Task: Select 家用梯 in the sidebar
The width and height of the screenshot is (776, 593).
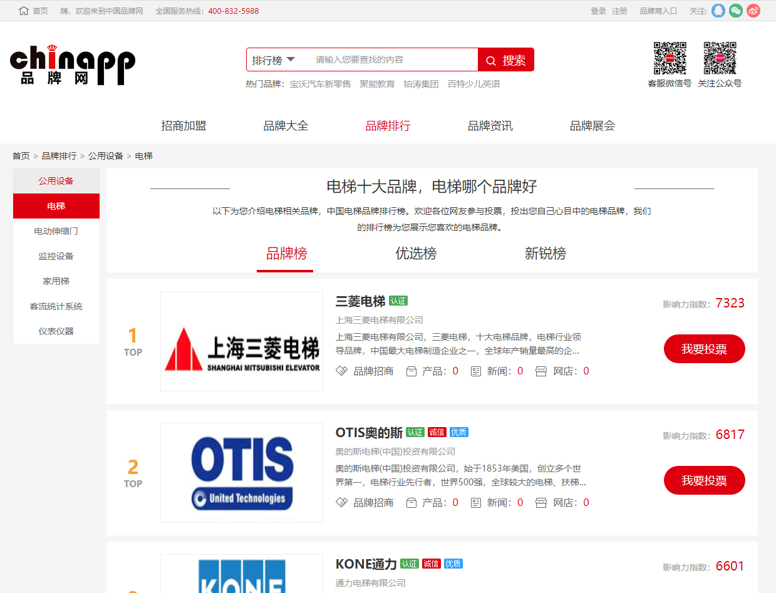Action: (56, 281)
